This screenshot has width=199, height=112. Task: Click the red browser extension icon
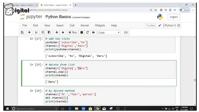click(161, 10)
